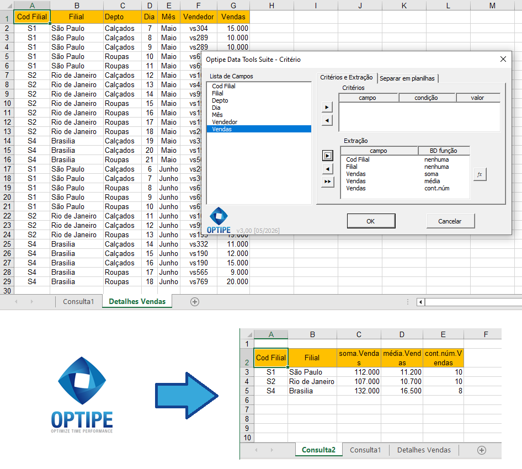Click the BD função column header

tap(444, 151)
